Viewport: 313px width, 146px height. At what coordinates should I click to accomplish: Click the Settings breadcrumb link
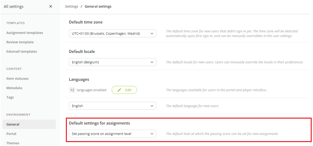71,7
